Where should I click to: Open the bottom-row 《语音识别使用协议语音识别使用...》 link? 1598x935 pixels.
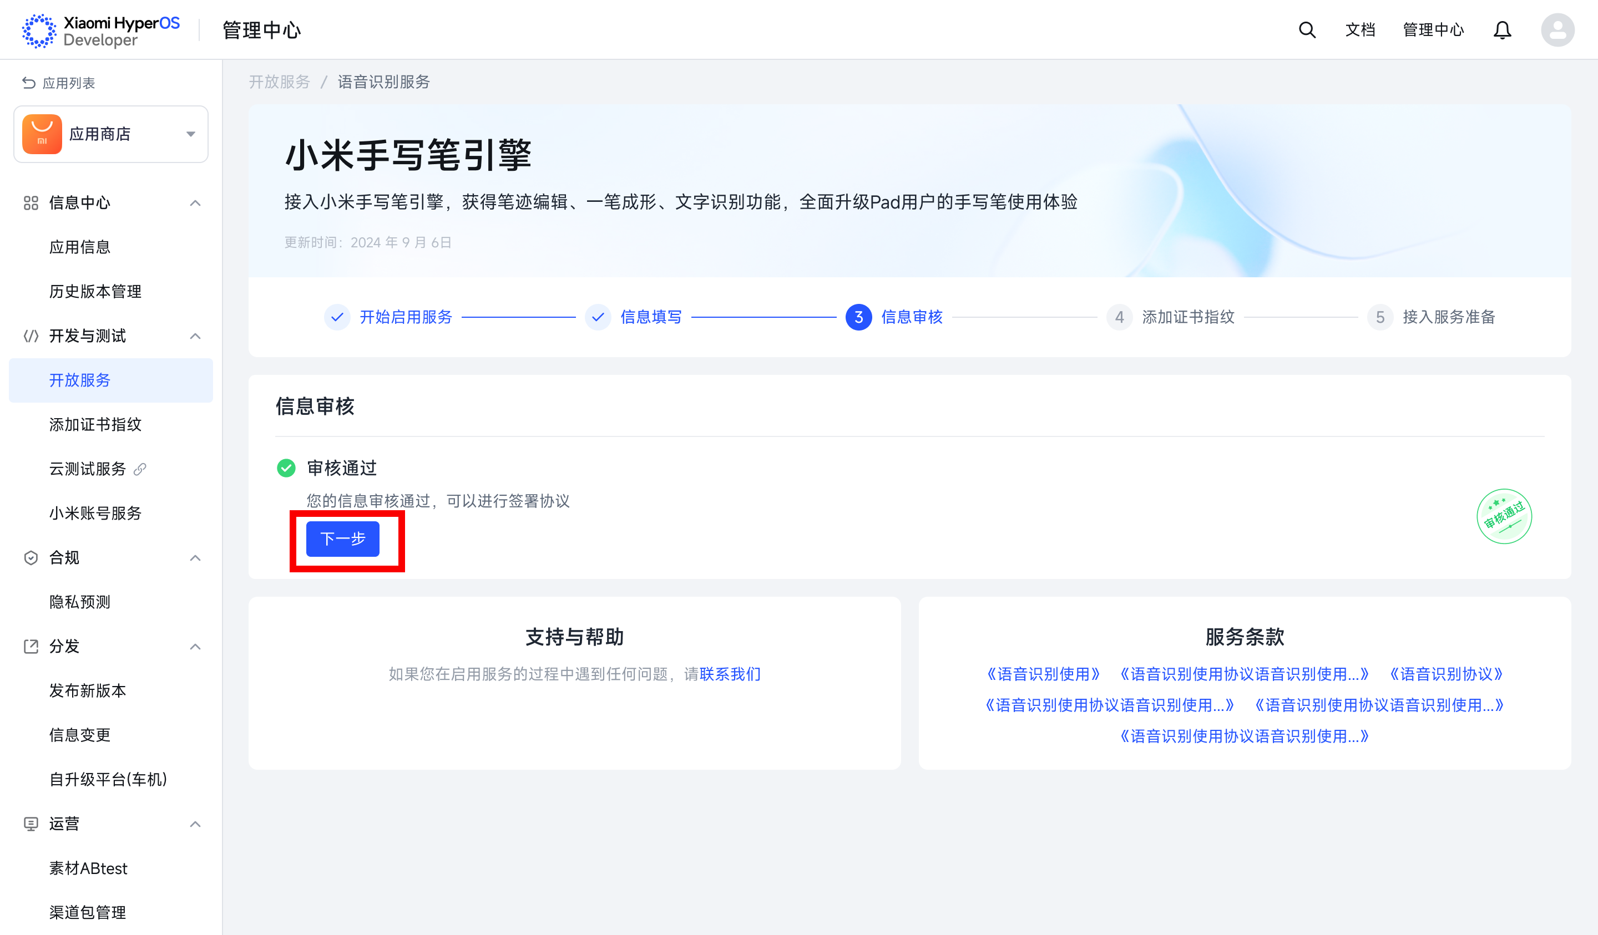tap(1244, 736)
